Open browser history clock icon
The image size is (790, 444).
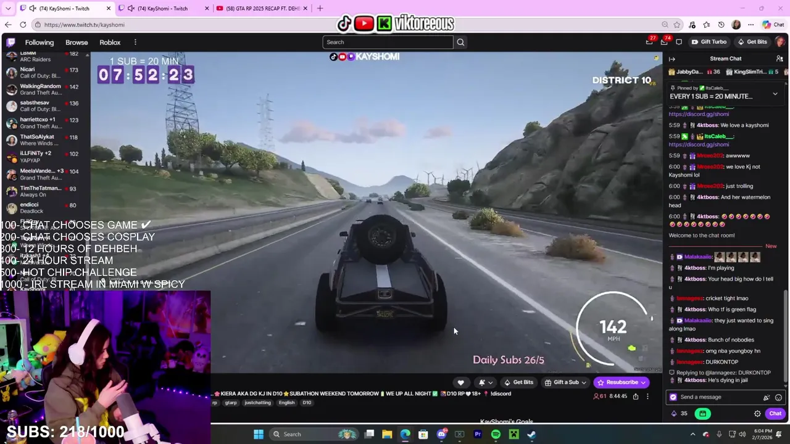[721, 25]
